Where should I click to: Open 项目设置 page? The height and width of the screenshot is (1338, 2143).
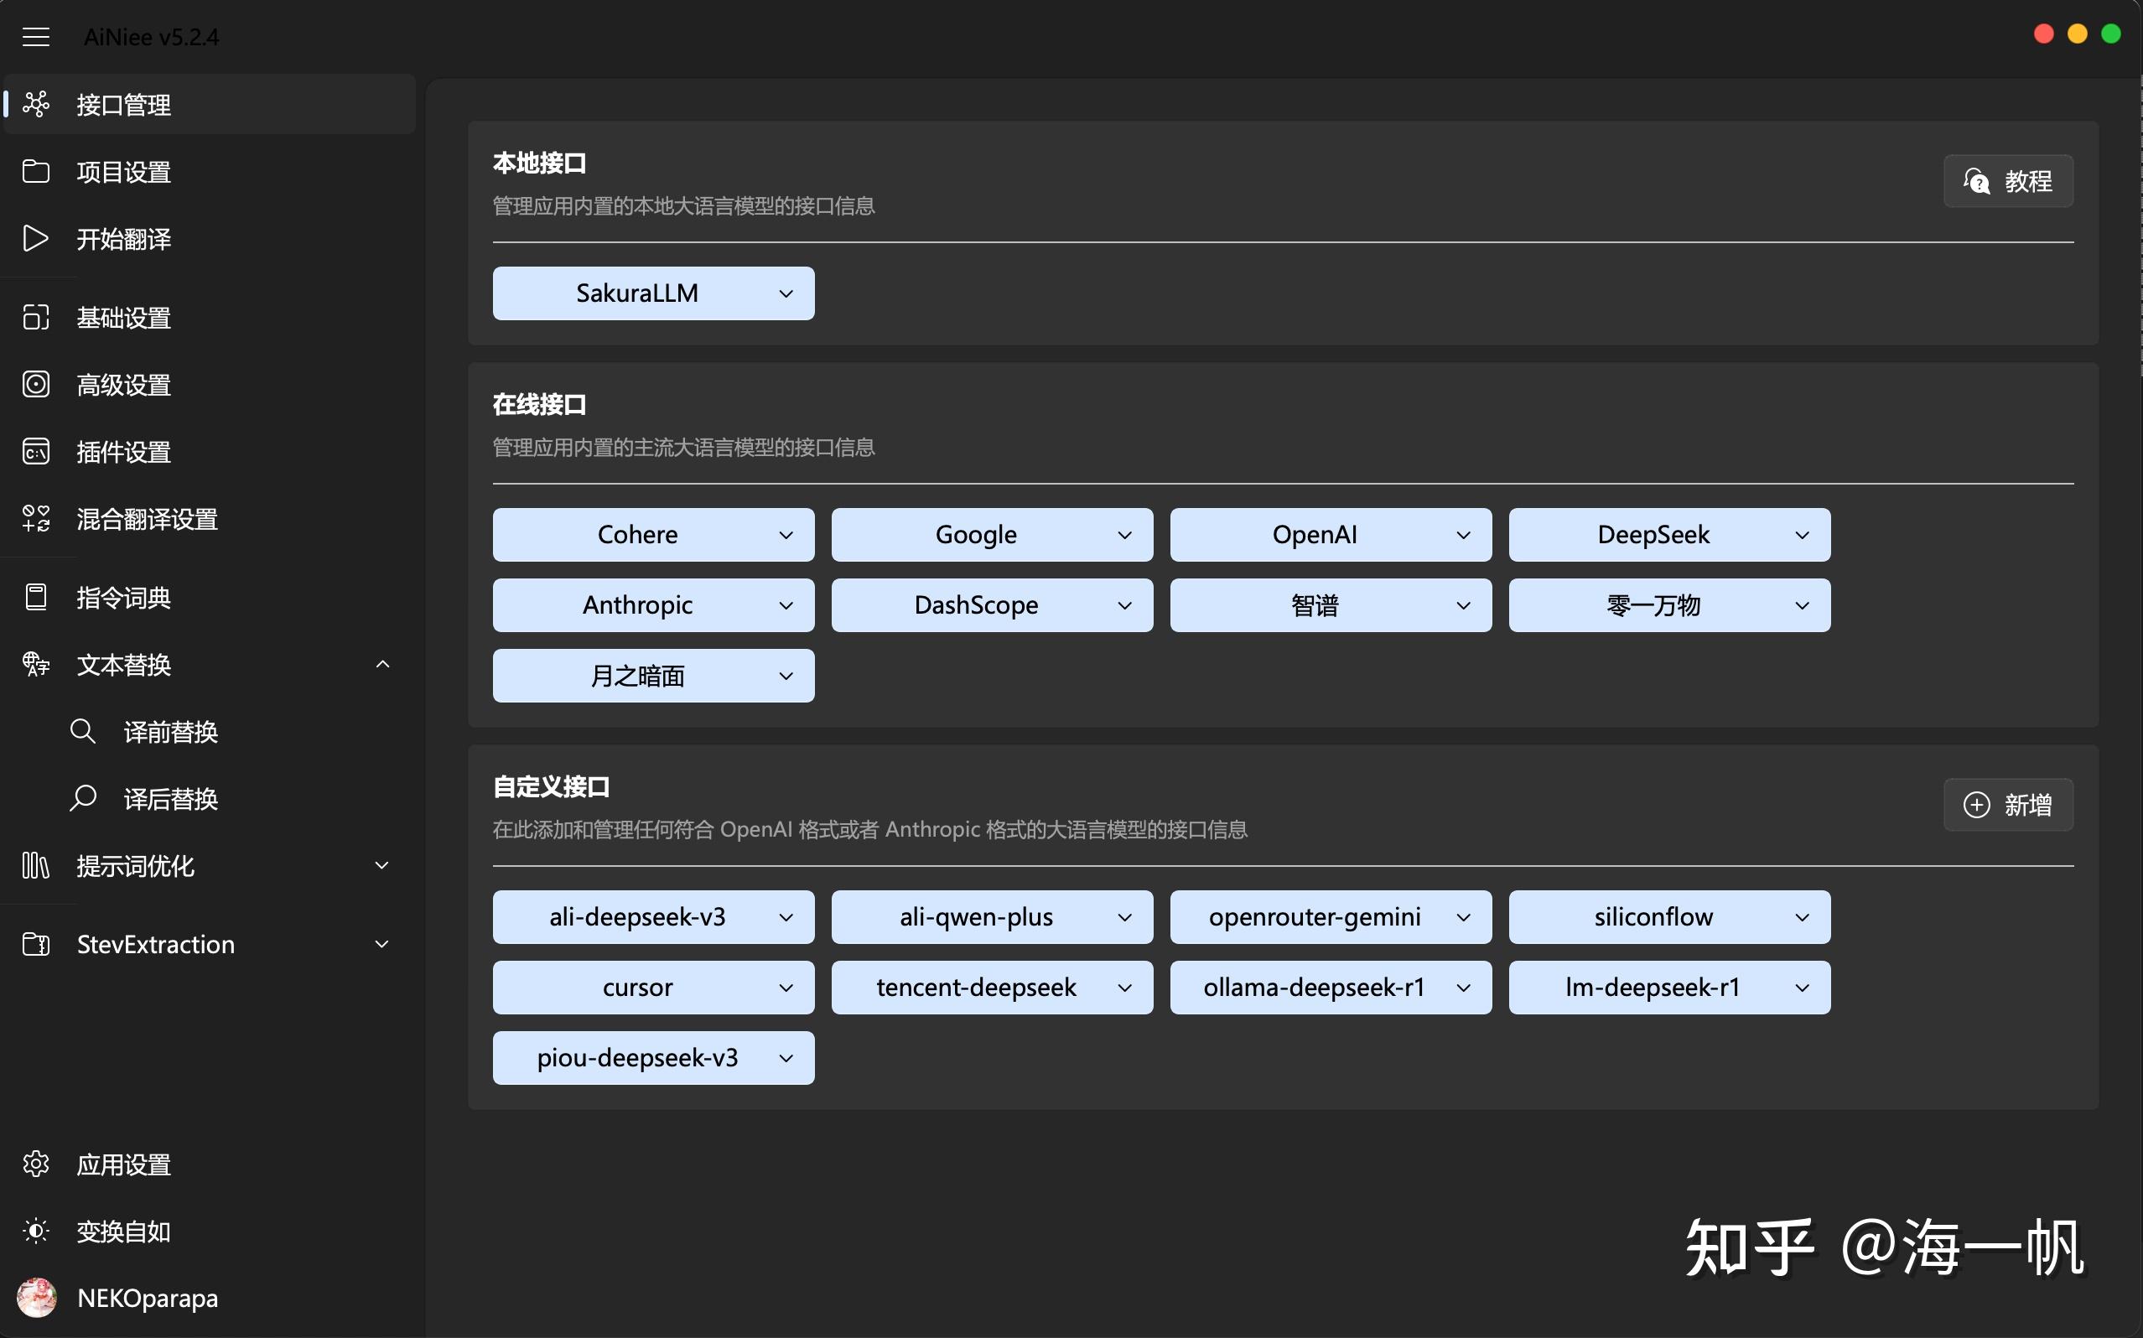[x=210, y=172]
